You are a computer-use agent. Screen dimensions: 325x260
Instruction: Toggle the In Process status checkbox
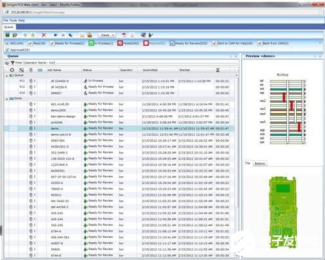(91, 43)
